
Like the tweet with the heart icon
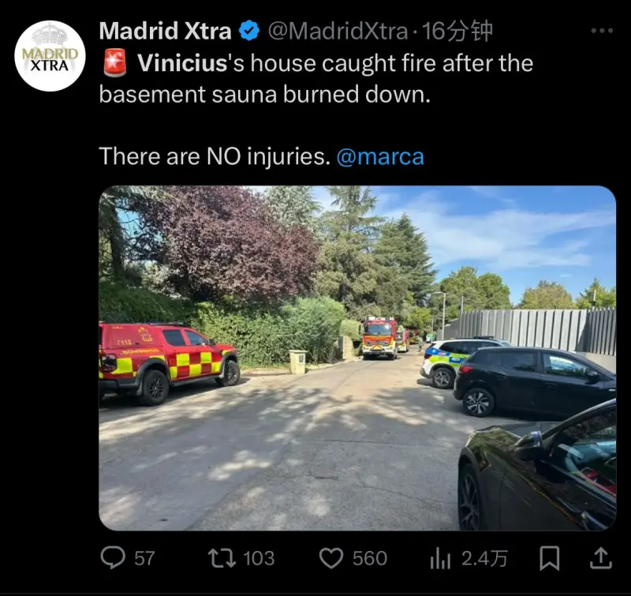(x=330, y=559)
